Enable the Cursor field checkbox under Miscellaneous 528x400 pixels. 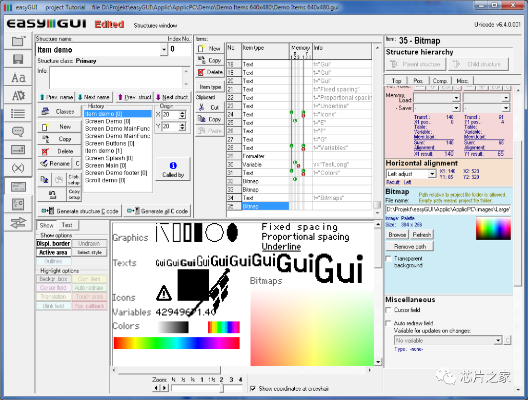(x=388, y=309)
